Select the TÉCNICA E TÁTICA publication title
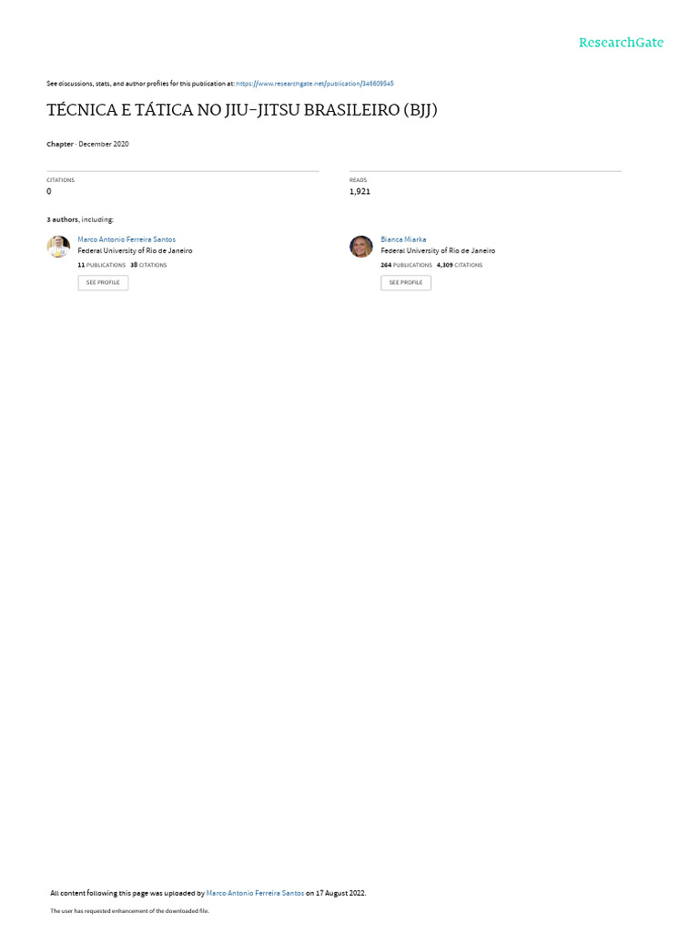The image size is (699, 932). pyautogui.click(x=242, y=110)
